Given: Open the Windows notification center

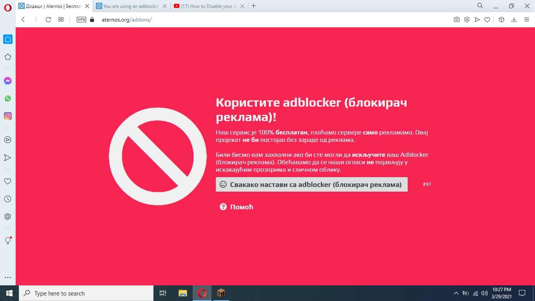Looking at the screenshot, I should [522, 293].
